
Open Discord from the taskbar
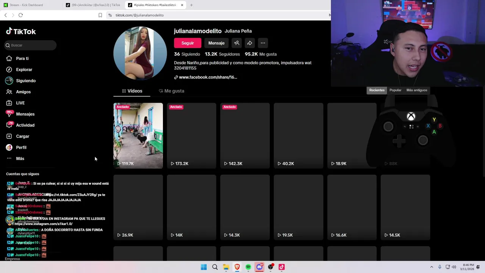[x=260, y=267]
